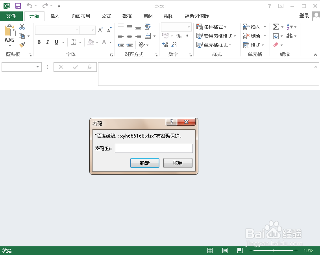Apply percent number style
This screenshot has width=320, height=255.
tap(179, 35)
